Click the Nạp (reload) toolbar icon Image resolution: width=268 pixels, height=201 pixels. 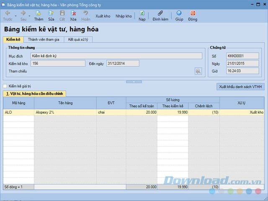(142, 13)
